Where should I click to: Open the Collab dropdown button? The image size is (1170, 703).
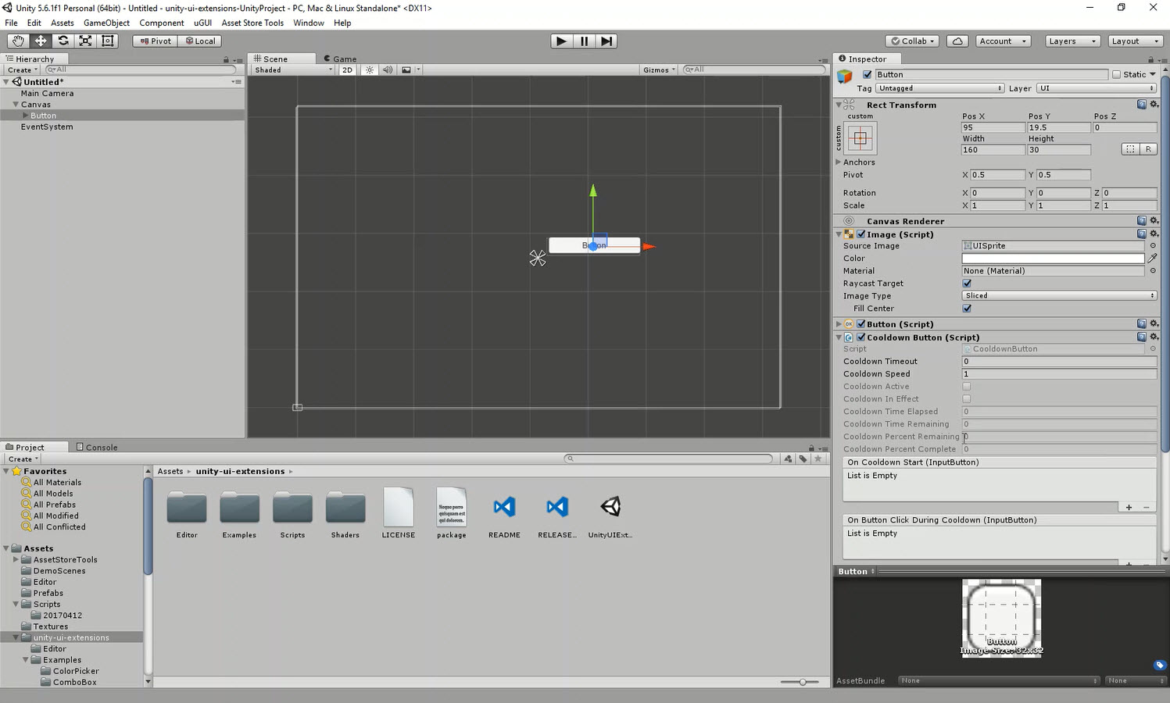[x=913, y=41]
